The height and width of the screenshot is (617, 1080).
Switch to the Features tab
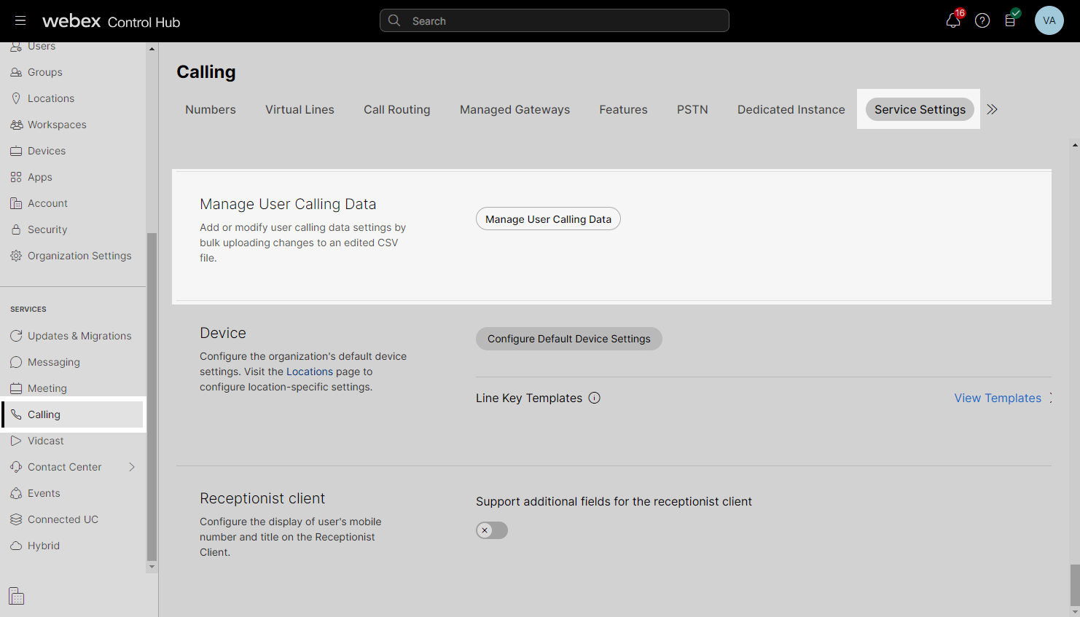tap(624, 109)
